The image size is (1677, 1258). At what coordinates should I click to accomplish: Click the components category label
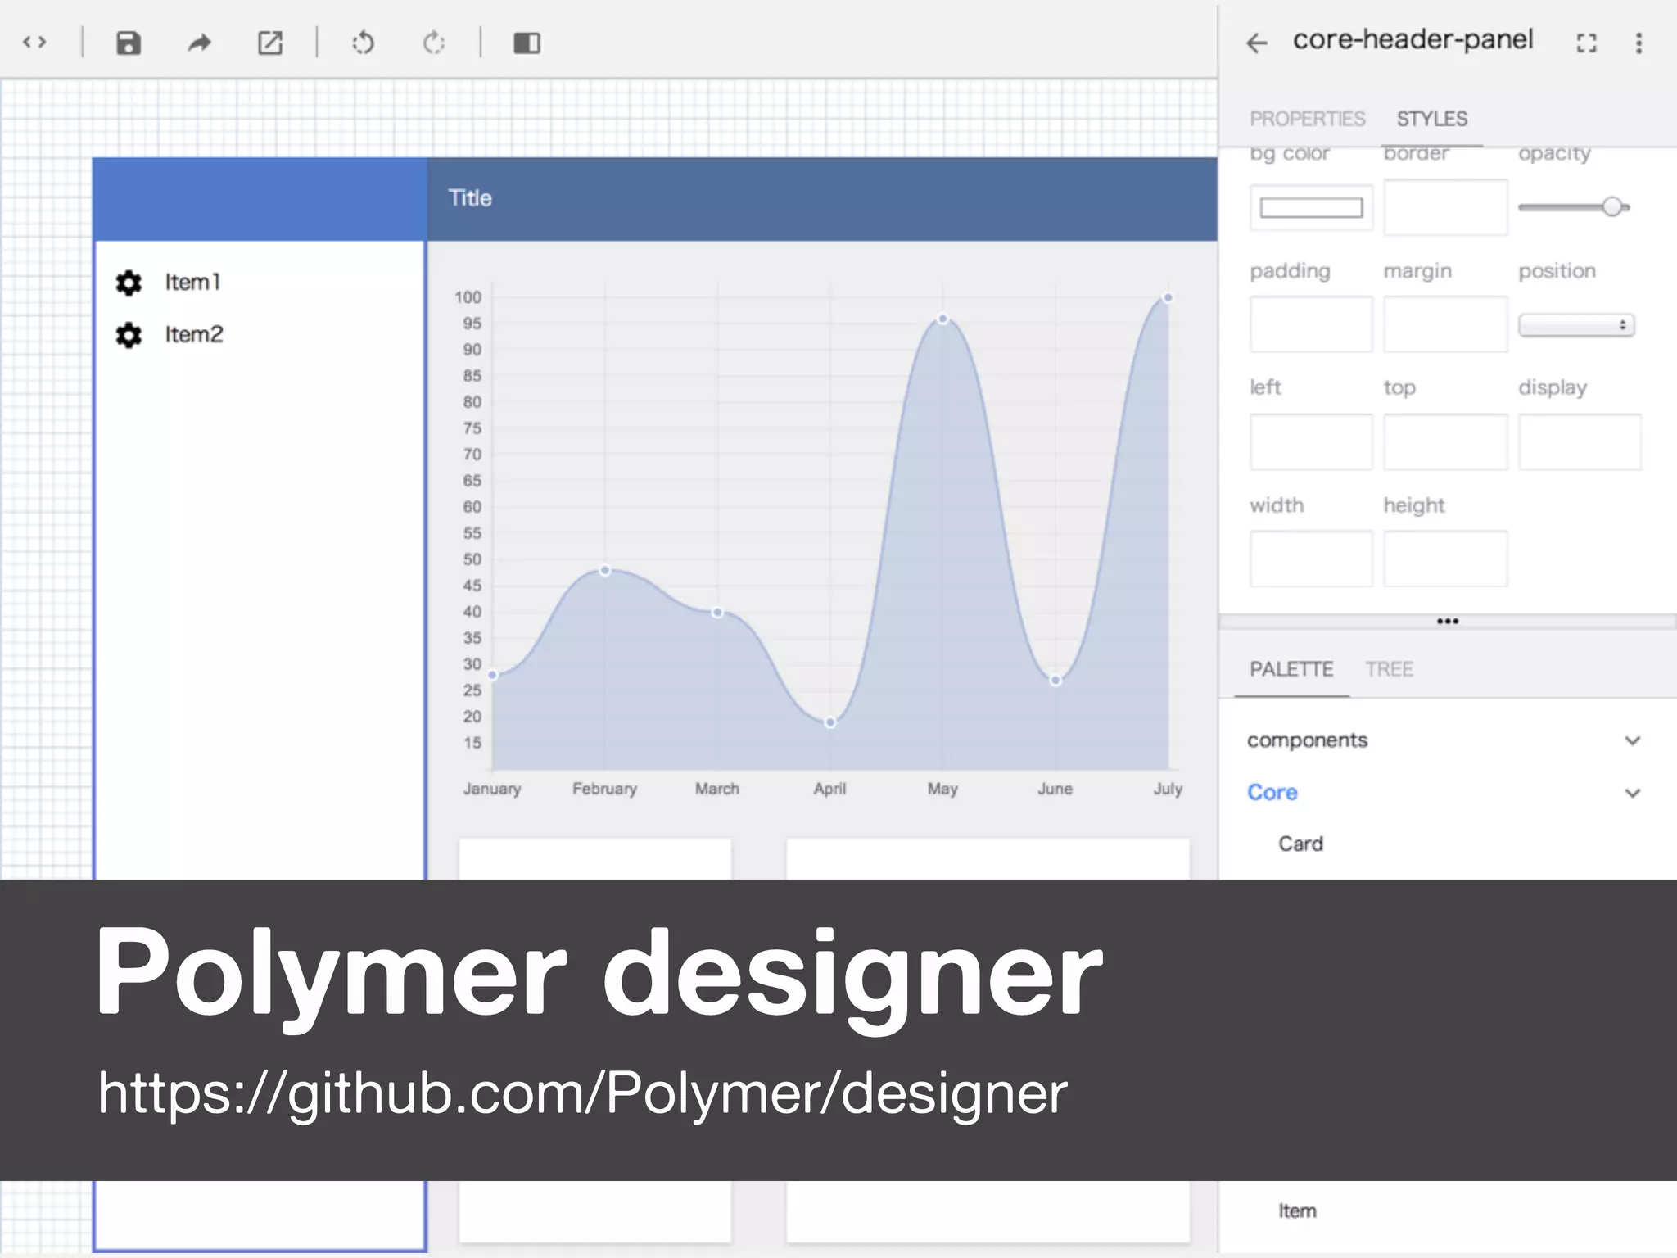click(x=1307, y=740)
